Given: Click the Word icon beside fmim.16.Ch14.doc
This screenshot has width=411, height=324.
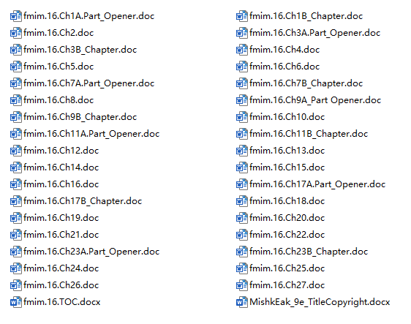Looking at the screenshot, I should pos(16,167).
